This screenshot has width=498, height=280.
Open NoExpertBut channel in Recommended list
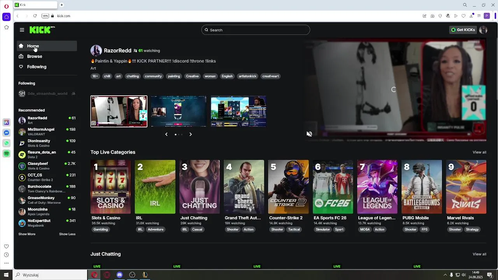[47, 223]
